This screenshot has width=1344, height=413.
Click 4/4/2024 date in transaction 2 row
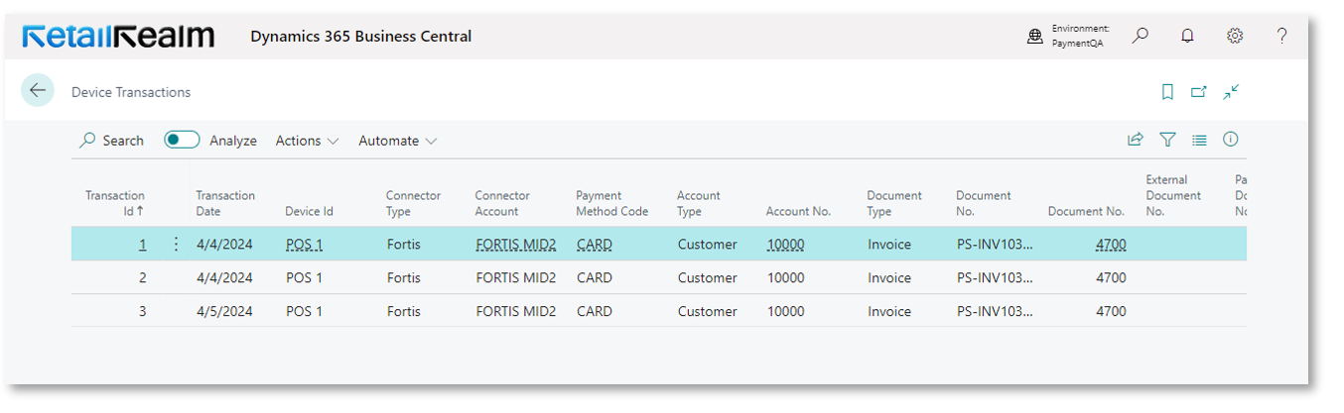click(224, 277)
